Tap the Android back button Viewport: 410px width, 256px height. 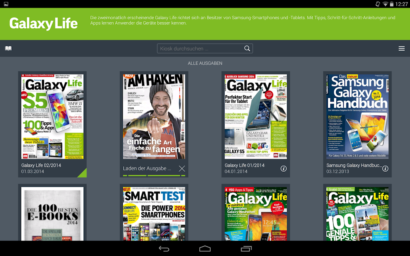pos(164,249)
